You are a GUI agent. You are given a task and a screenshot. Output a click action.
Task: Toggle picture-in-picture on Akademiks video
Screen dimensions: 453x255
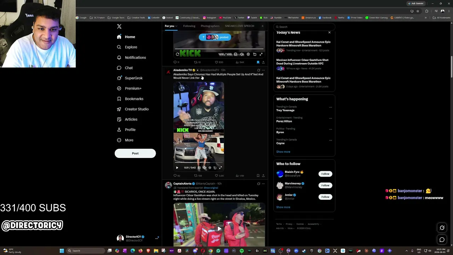coord(215,168)
